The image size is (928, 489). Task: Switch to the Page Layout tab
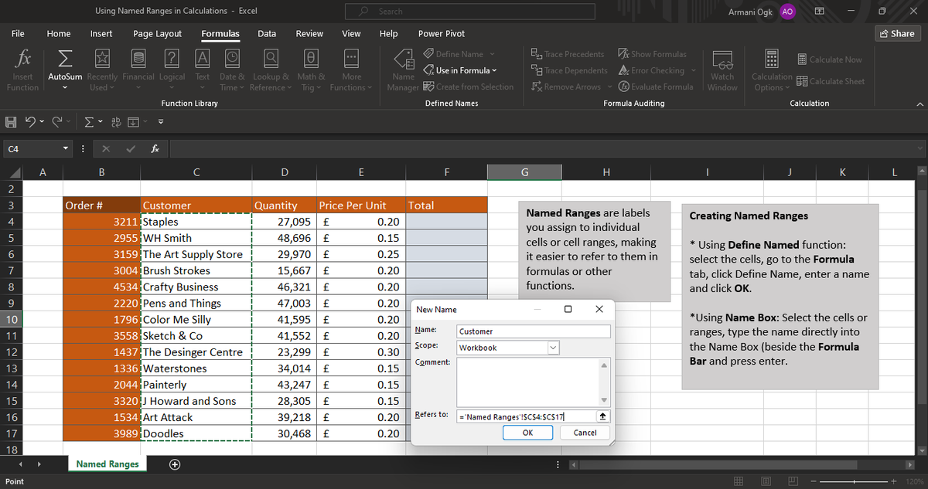pyautogui.click(x=158, y=34)
